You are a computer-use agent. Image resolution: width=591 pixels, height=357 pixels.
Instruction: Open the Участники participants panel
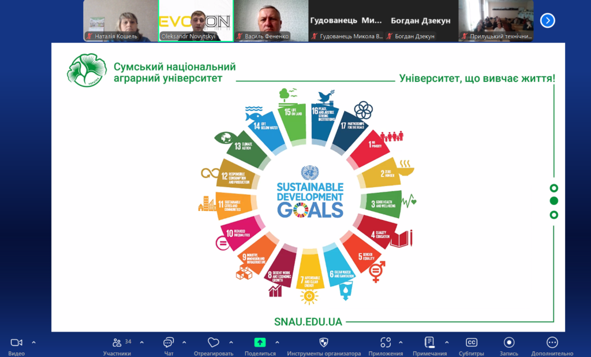117,343
